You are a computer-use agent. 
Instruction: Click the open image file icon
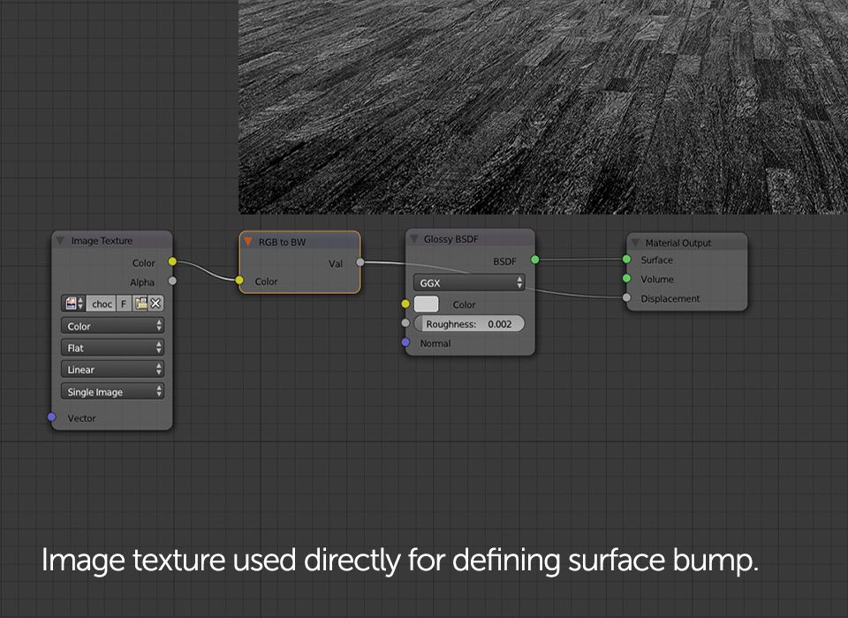tap(140, 304)
